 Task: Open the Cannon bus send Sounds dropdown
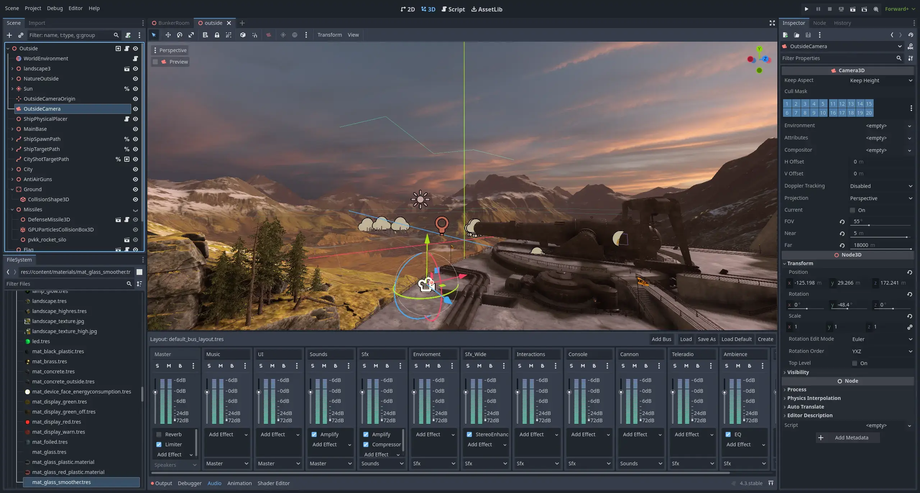[641, 464]
